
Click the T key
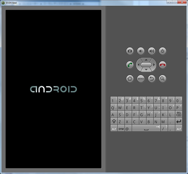click(143, 107)
